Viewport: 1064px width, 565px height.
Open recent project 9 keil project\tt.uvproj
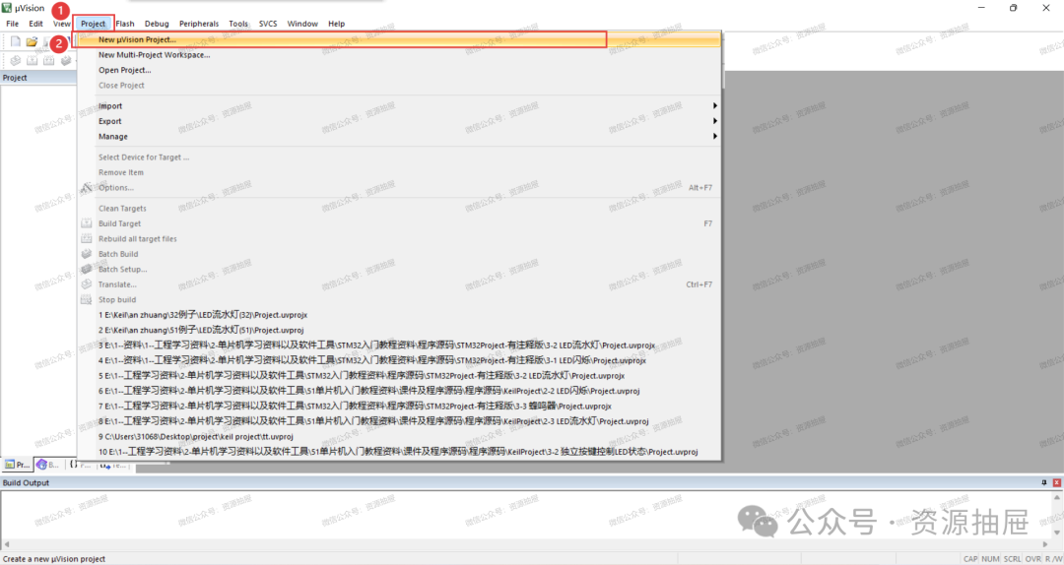(400, 437)
